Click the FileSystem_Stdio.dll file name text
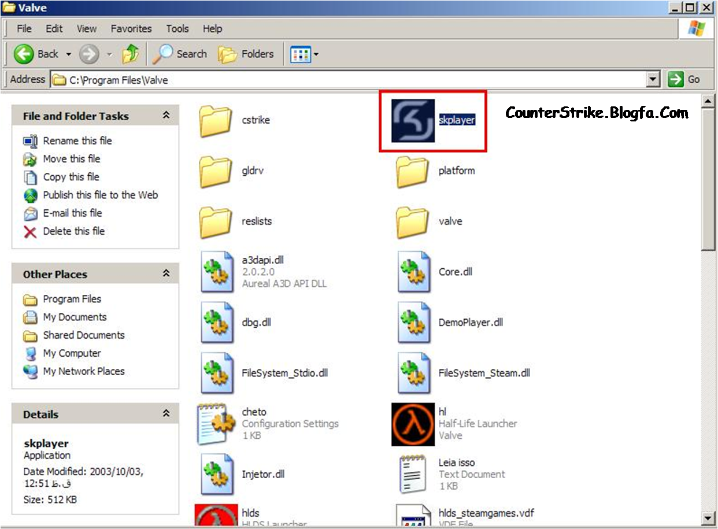The height and width of the screenshot is (529, 718). [x=284, y=373]
